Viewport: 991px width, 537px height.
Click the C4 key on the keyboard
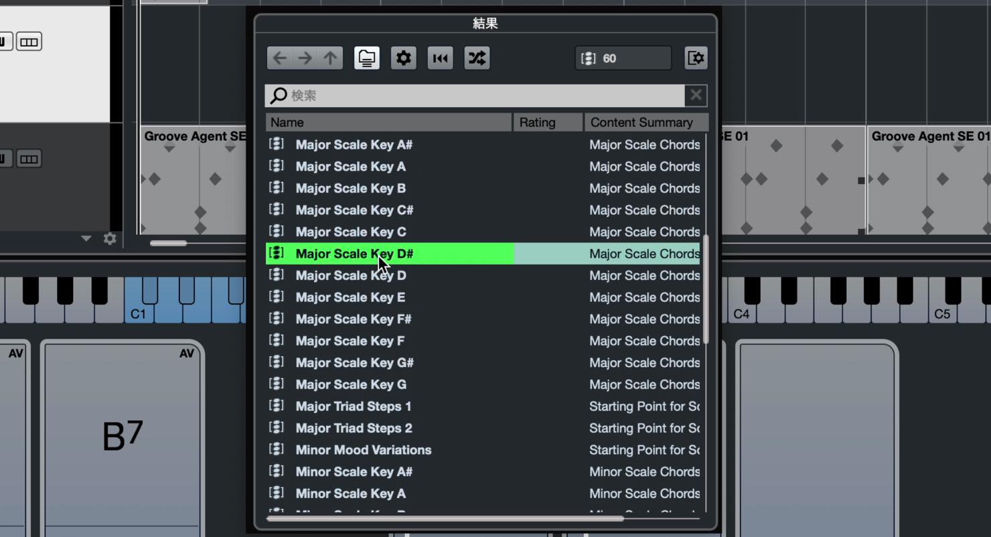click(742, 313)
